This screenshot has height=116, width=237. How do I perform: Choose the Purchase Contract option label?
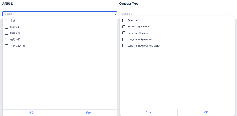pos(138,33)
